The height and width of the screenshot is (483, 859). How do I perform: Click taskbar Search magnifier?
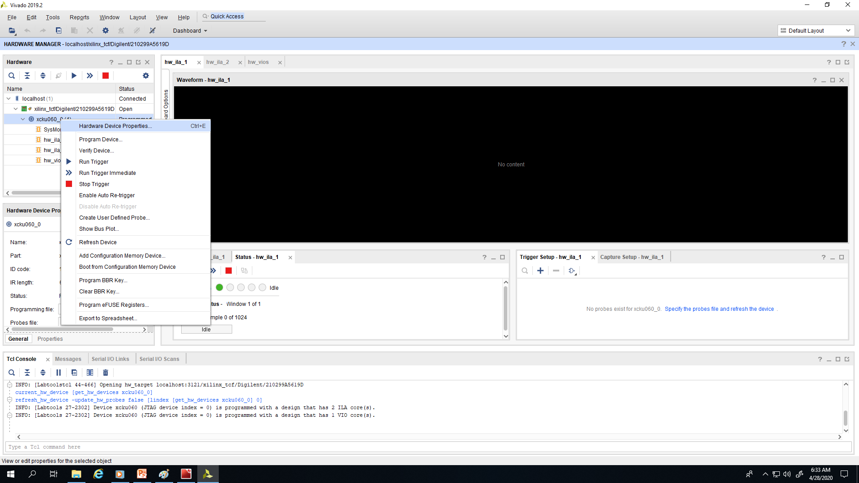click(32, 474)
